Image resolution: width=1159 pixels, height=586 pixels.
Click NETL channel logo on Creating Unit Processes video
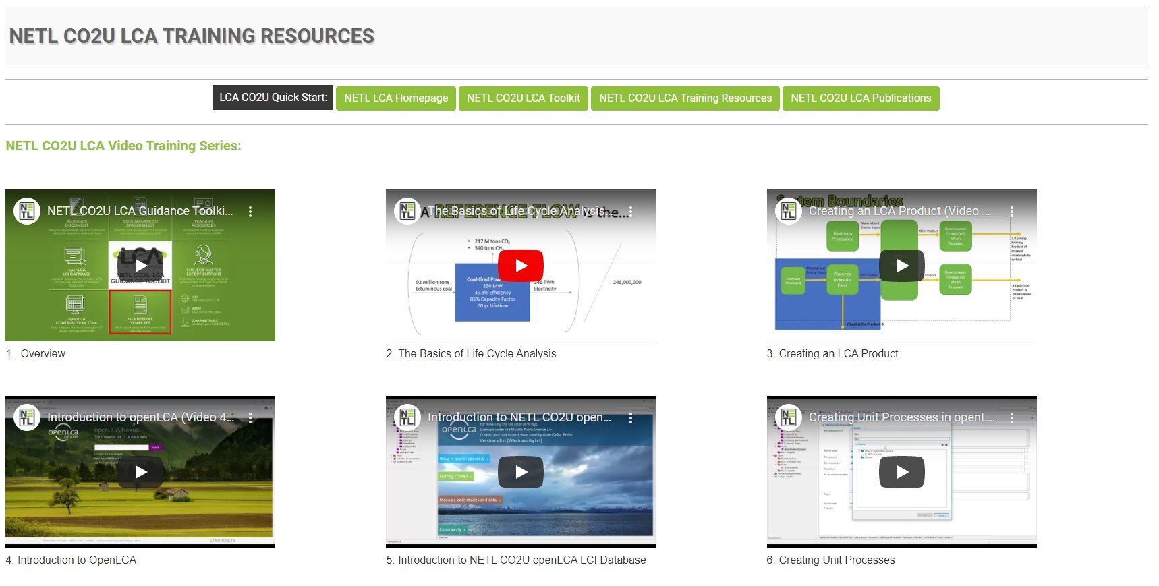coord(789,417)
